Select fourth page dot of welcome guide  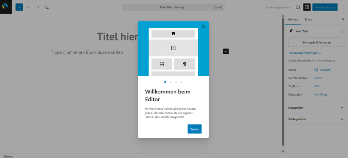181,82
